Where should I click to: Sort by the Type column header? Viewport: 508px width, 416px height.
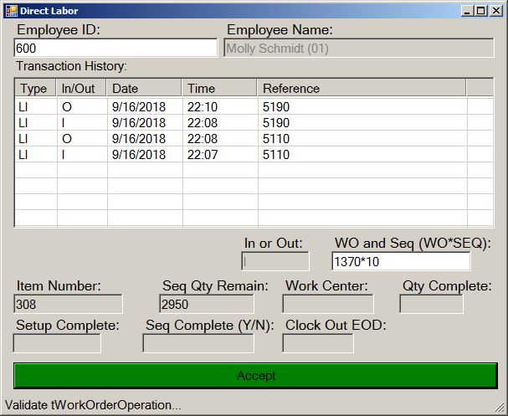tap(34, 88)
